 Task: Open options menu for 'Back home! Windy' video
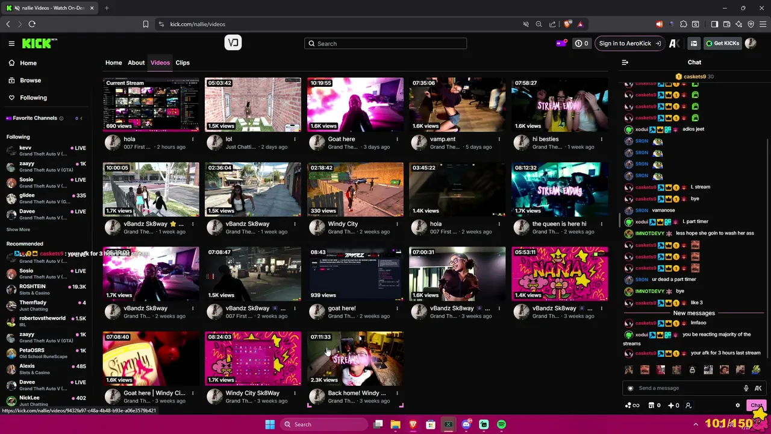pos(397,394)
